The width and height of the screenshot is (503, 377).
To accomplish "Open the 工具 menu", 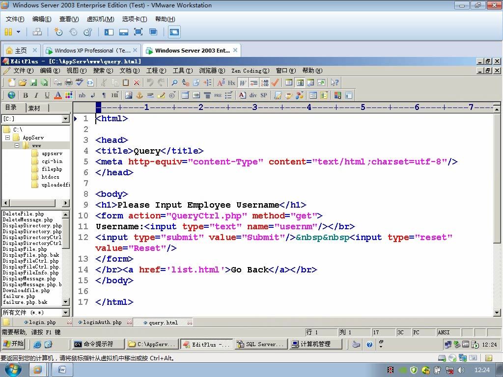I will (183, 71).
